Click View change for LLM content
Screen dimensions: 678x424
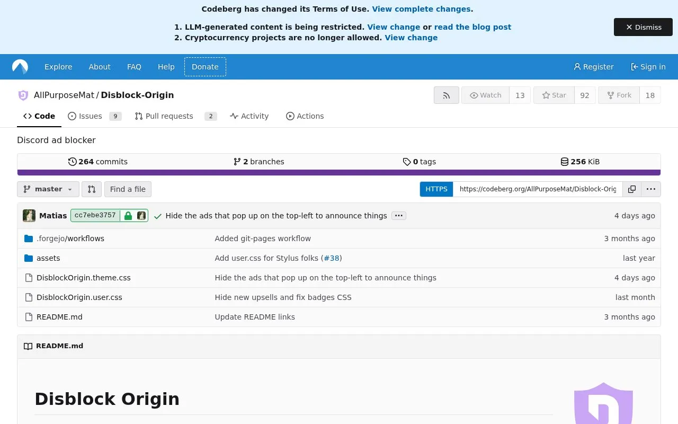(x=394, y=27)
